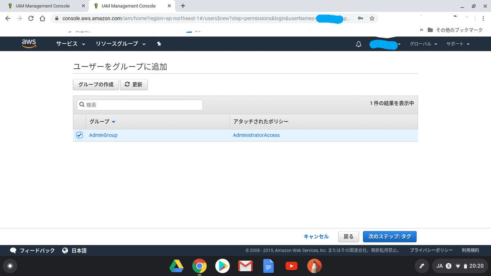
Task: Open the account name dropdown in the navbar
Action: pos(385,44)
